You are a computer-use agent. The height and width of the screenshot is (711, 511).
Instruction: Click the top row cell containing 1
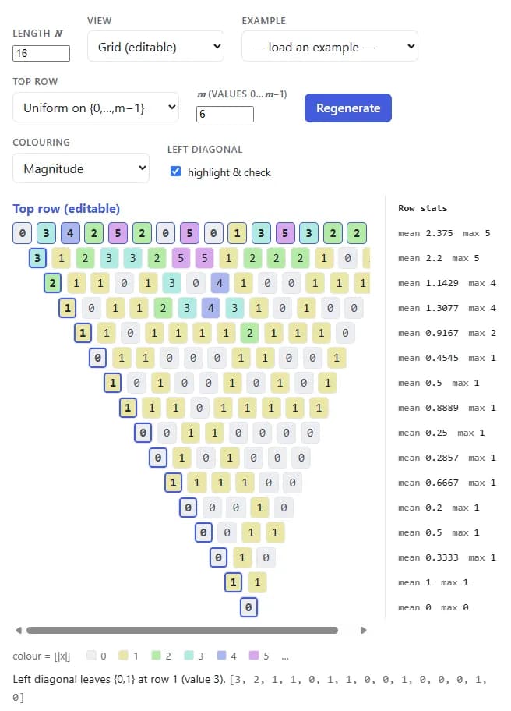(x=237, y=233)
